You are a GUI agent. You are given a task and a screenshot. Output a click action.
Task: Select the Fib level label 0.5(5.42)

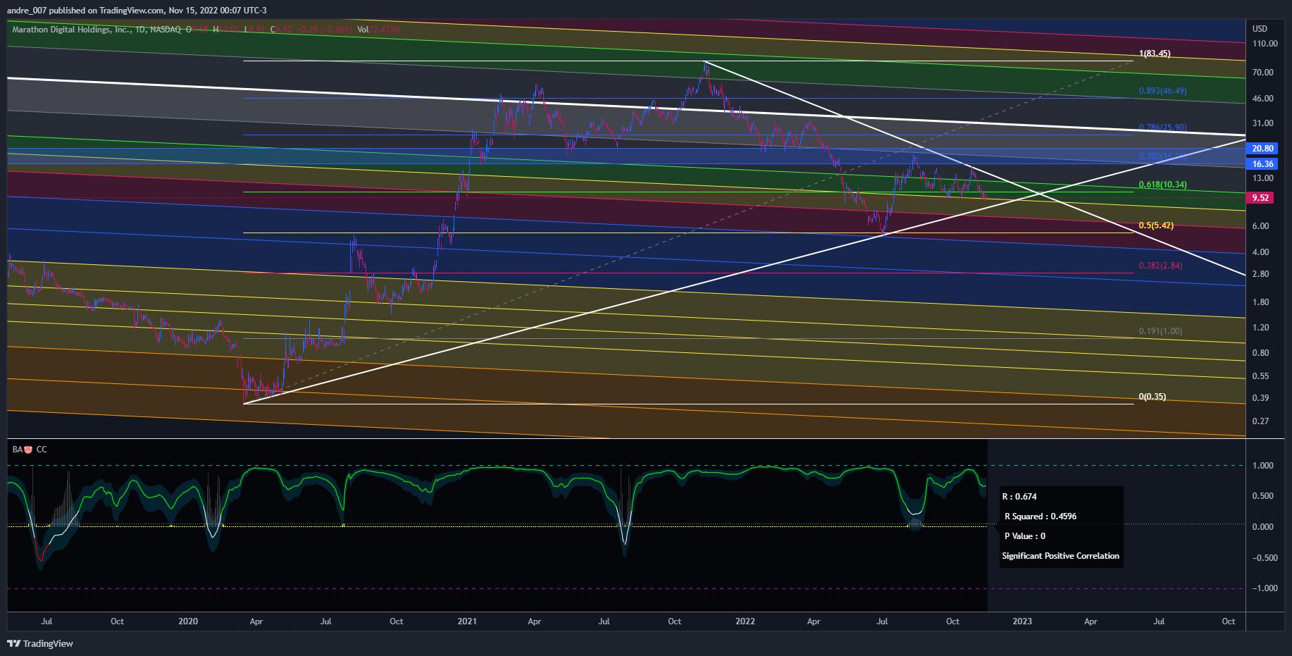(1156, 225)
